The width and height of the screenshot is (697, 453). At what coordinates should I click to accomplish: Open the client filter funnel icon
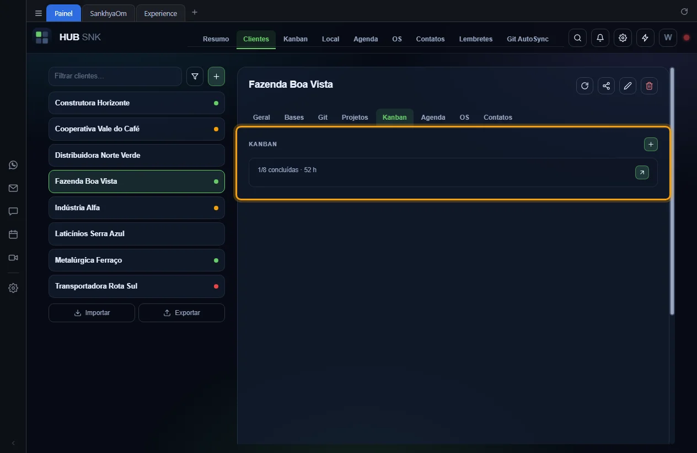click(x=195, y=77)
